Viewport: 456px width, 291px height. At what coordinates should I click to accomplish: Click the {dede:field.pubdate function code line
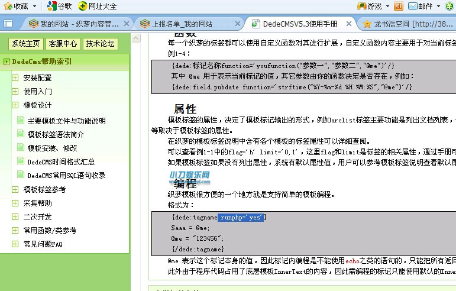[292, 87]
